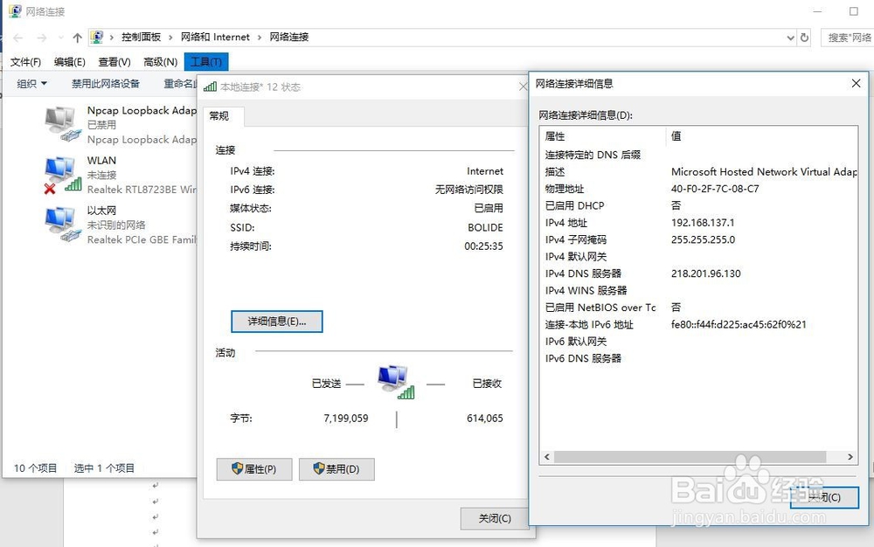The image size is (874, 547).
Task: Switch to the 常规 tab
Action: [x=223, y=115]
